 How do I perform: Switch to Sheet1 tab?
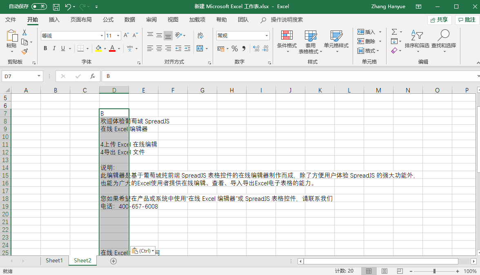click(54, 261)
